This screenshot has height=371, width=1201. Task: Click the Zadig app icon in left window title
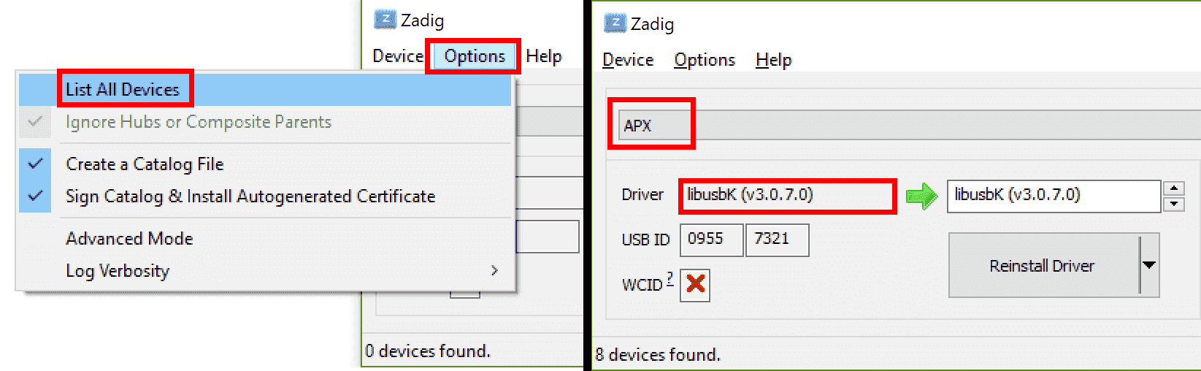[385, 20]
